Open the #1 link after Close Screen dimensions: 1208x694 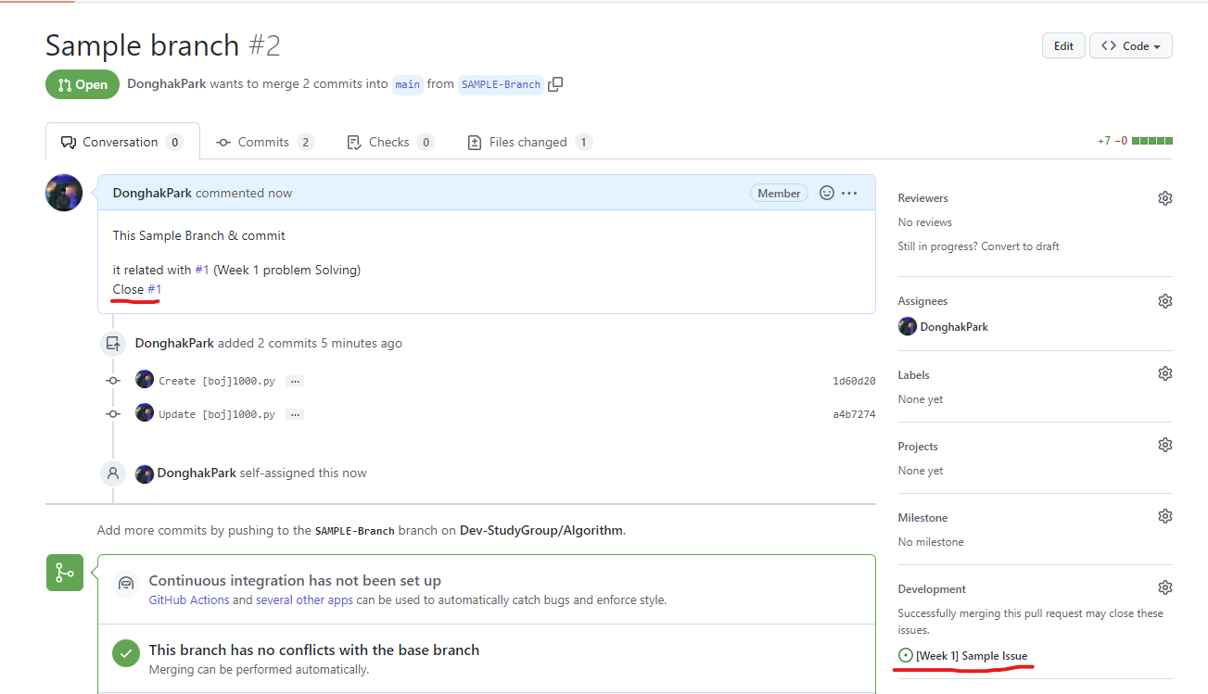pyautogui.click(x=155, y=289)
